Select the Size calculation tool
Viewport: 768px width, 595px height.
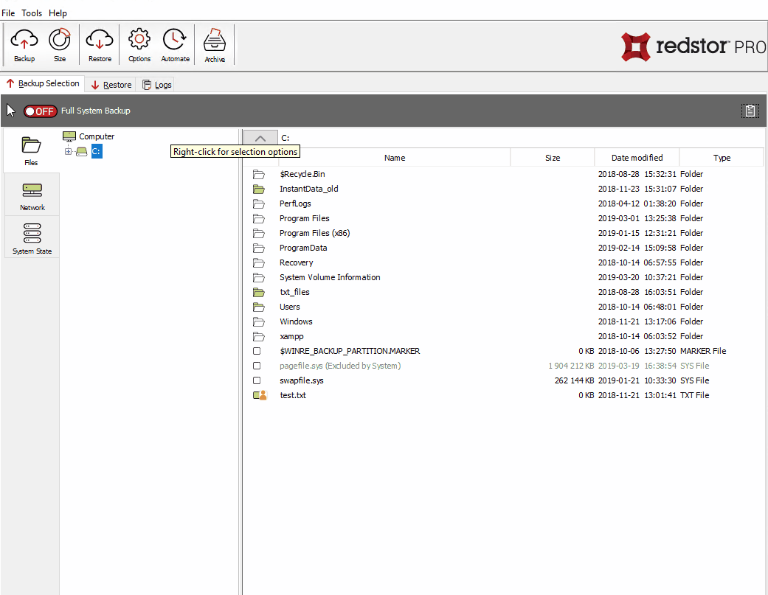click(60, 44)
